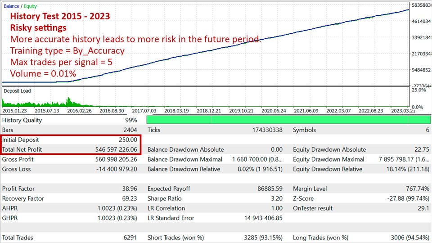Click the spike in the Deposit Load histogram
This screenshot has height=243, width=432.
tap(67, 101)
